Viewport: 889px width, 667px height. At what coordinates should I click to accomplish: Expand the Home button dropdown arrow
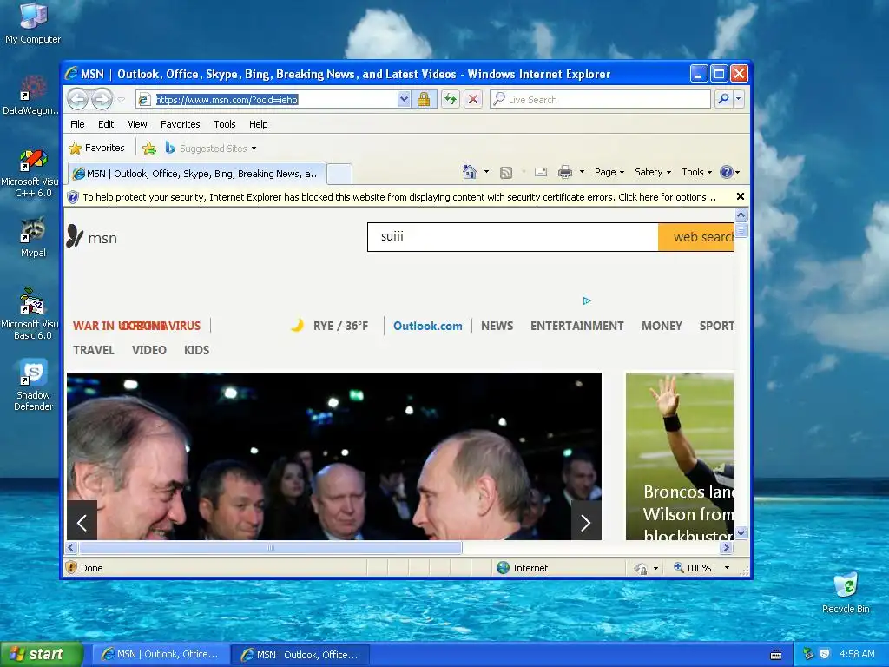coord(486,172)
